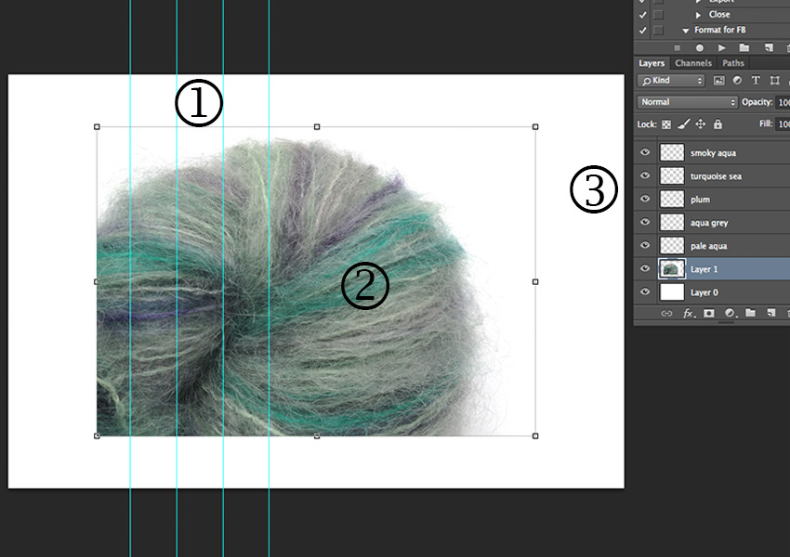Click the Link layers chain icon
Screen dimensions: 790x557
point(668,313)
